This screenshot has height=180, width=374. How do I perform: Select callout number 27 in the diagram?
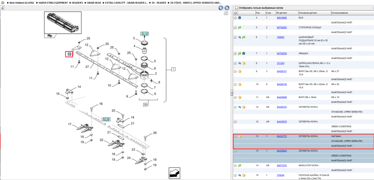pos(87,67)
